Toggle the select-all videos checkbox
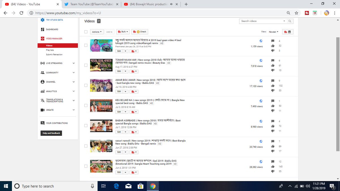This screenshot has width=340, height=191. (86, 32)
